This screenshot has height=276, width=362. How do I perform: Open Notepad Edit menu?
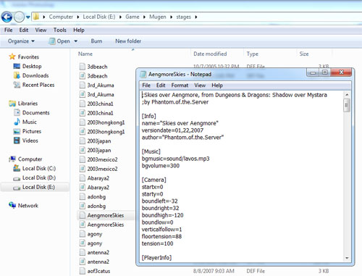pos(161,85)
